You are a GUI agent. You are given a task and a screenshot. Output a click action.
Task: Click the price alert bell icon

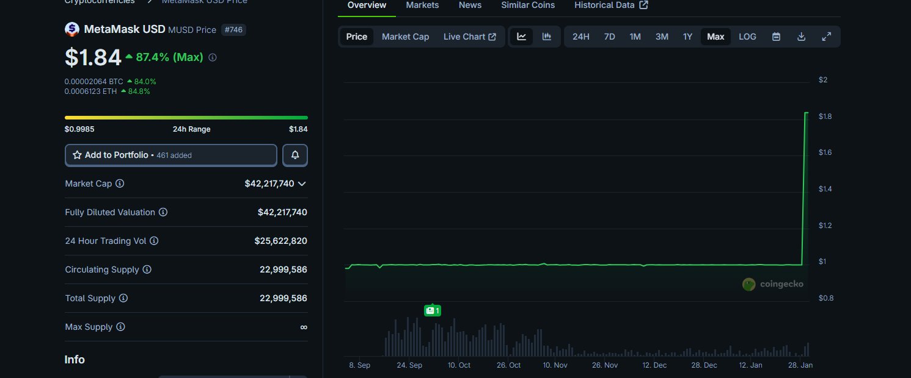click(x=295, y=155)
